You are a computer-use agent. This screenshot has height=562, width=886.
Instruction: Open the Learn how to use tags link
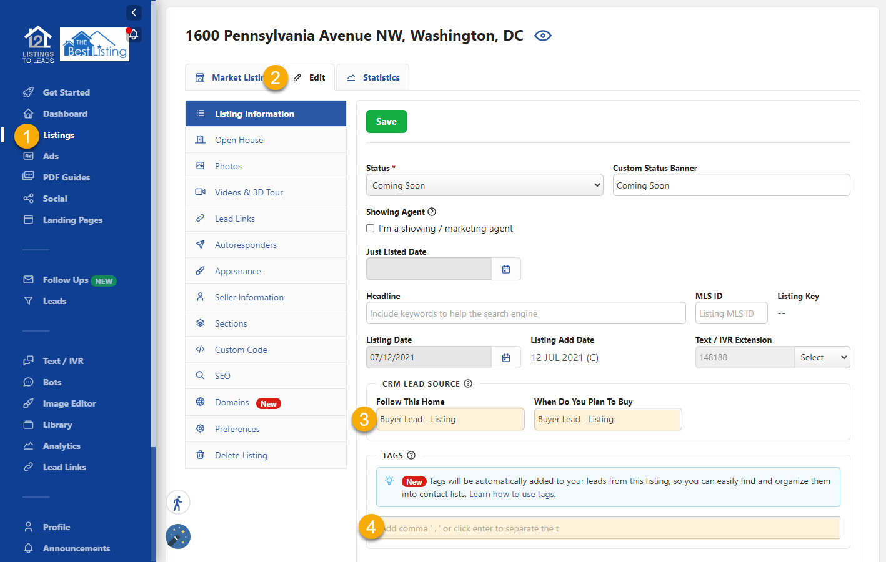(x=512, y=494)
